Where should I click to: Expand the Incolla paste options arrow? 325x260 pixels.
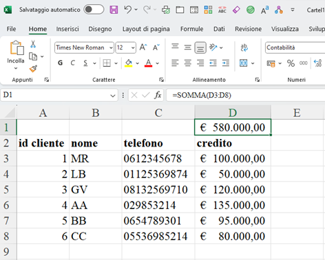tap(16, 68)
